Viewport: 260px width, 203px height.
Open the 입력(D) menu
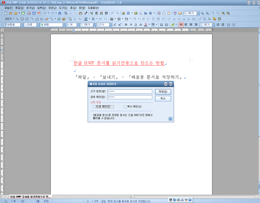pos(41,8)
